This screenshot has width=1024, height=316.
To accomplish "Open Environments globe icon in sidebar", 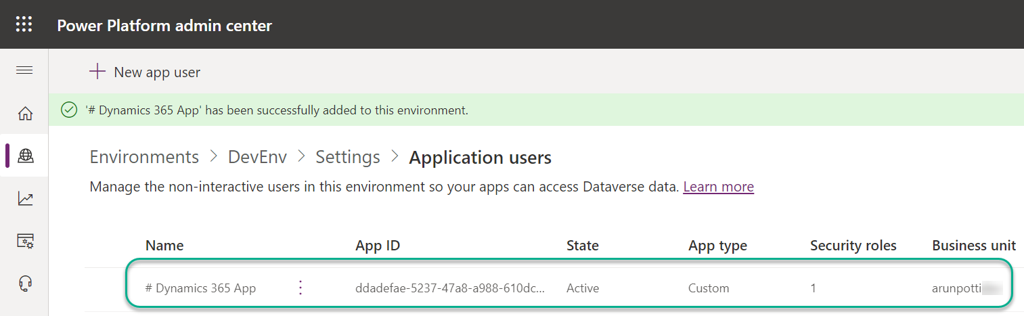I will coord(25,156).
